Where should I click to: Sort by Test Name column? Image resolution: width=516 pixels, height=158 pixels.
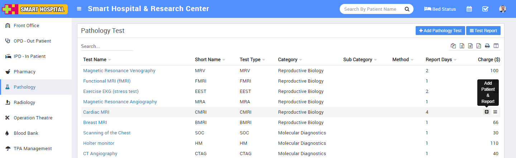(95, 60)
